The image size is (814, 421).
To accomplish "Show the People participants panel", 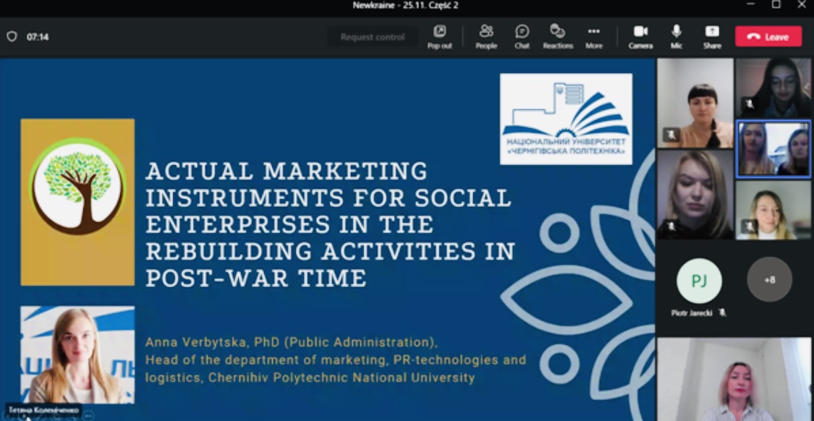I will pyautogui.click(x=486, y=36).
